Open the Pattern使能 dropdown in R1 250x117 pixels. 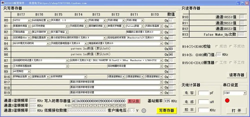135,26
